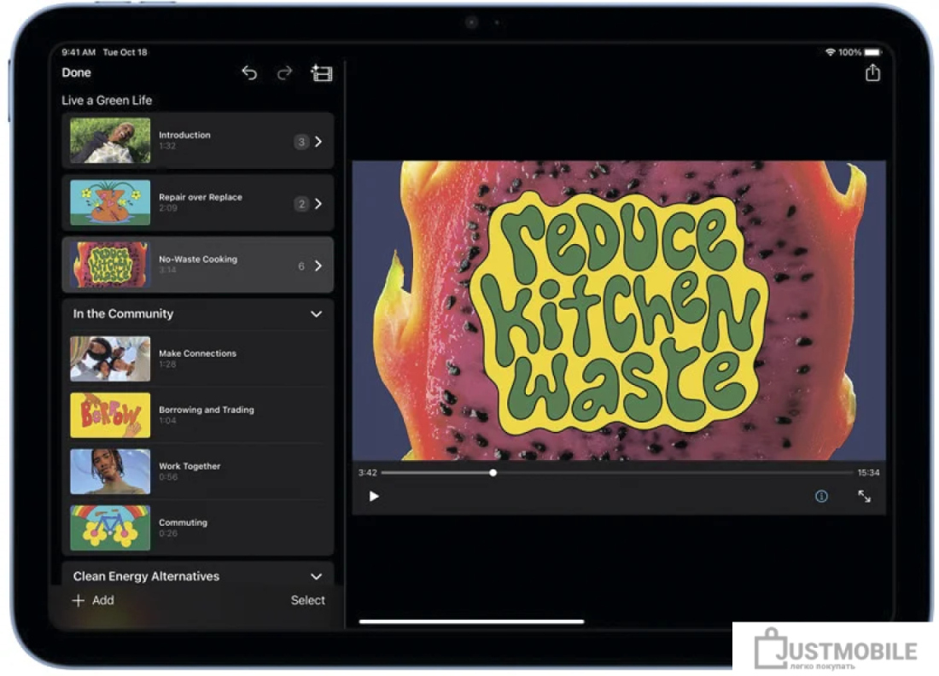Viewport: 939px width, 676px height.
Task: Select the Borrowing and Trading thumbnail
Action: 110,415
